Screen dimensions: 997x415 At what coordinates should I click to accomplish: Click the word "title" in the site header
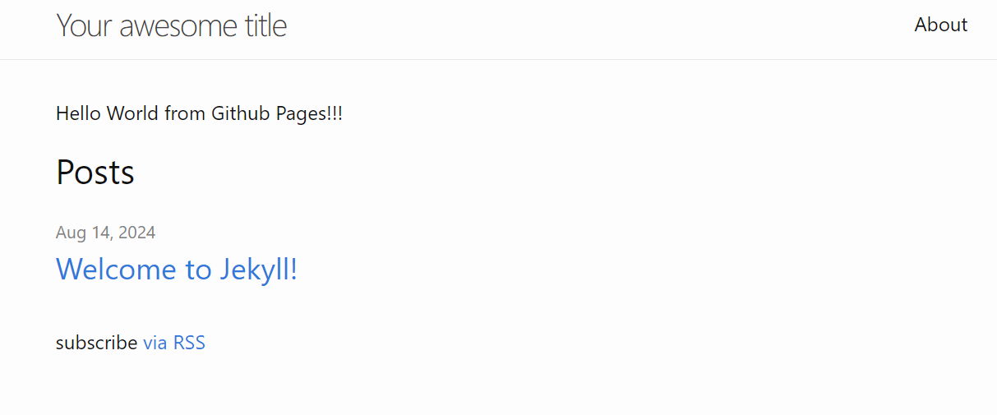[265, 25]
